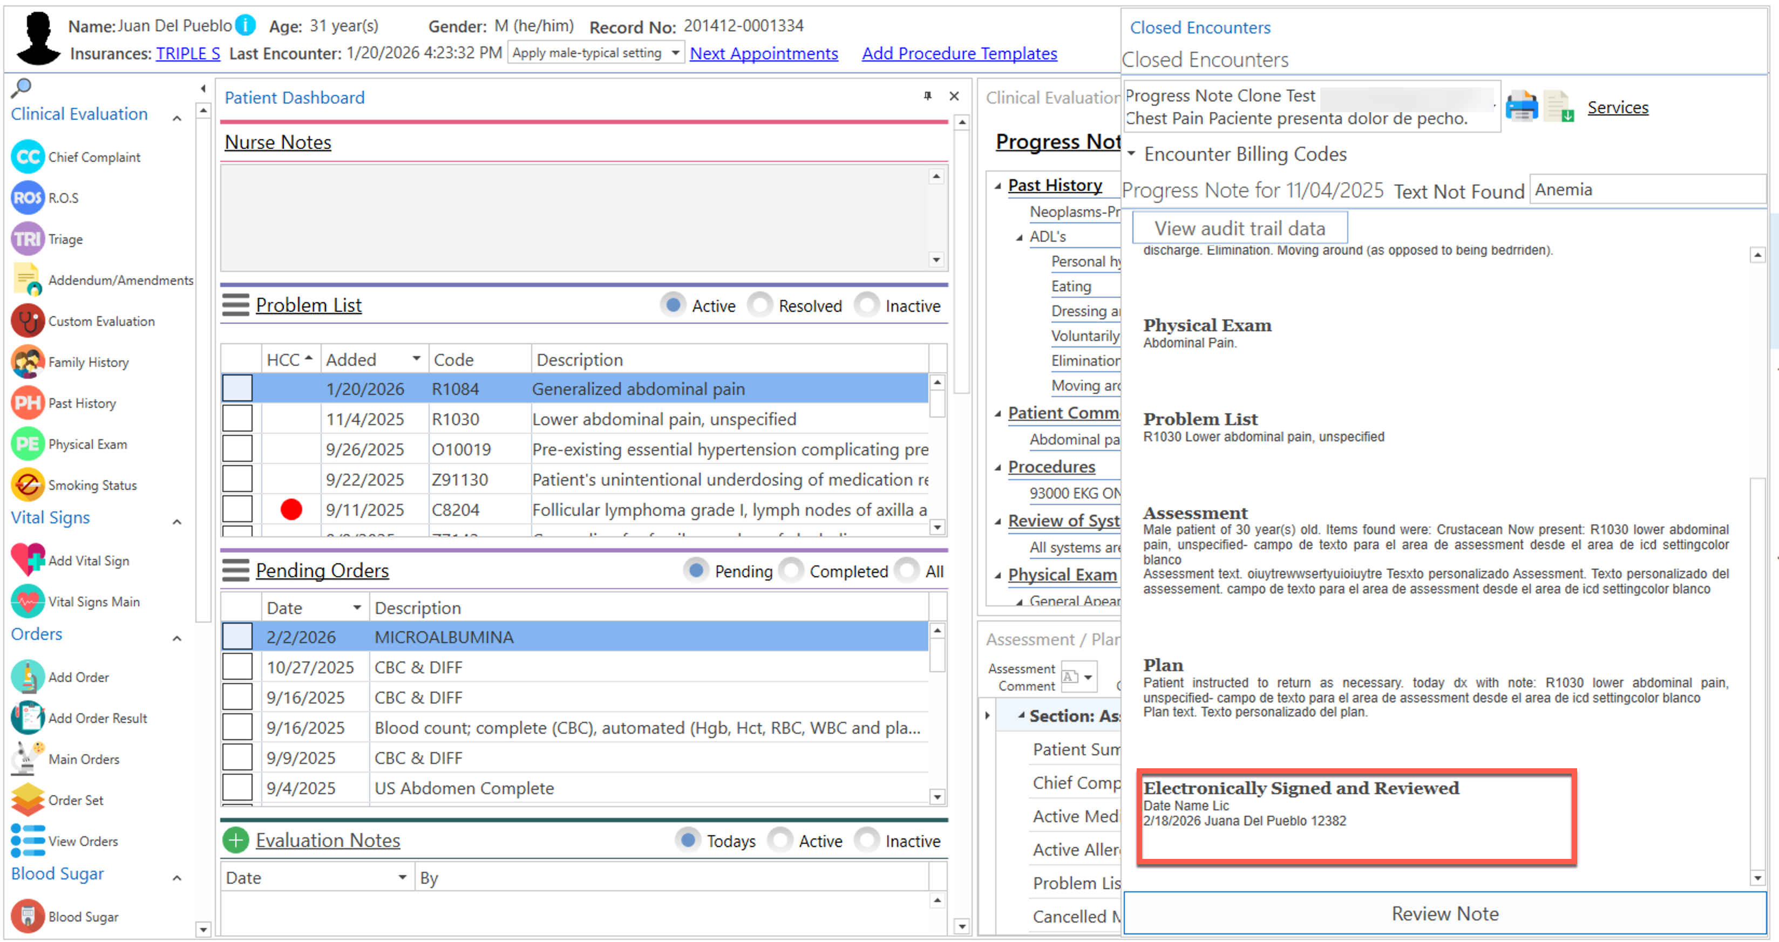The image size is (1779, 942).
Task: Collapse the Encounter Billing Codes section
Action: pos(1131,153)
